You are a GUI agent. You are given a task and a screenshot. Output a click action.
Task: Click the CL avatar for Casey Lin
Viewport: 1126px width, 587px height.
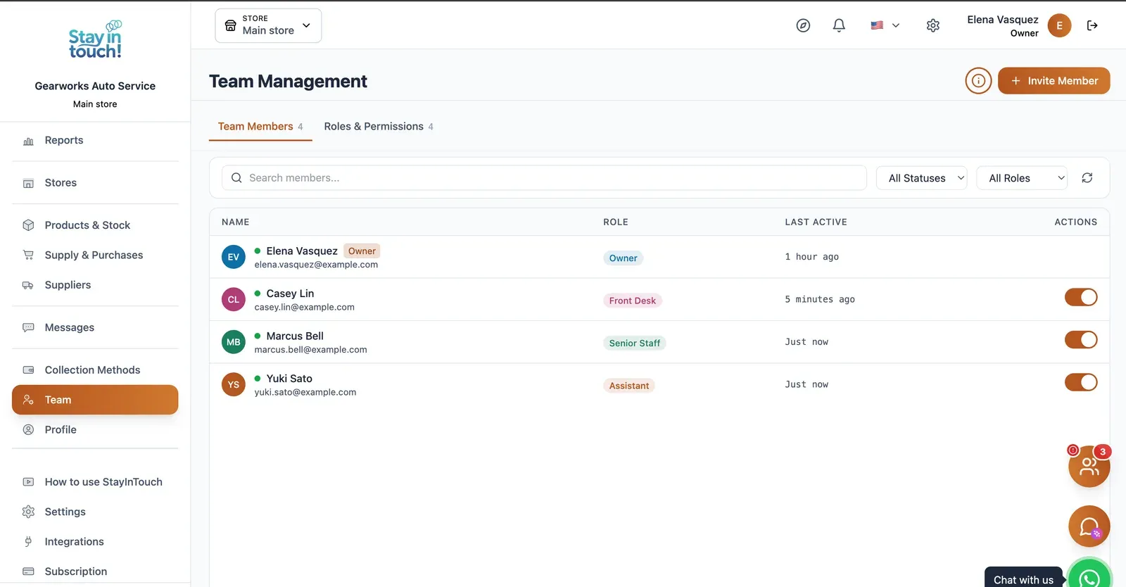(234, 300)
